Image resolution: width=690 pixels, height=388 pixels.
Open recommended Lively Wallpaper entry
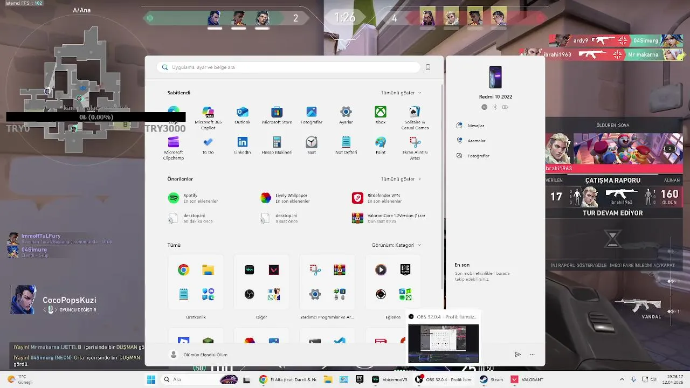click(286, 198)
